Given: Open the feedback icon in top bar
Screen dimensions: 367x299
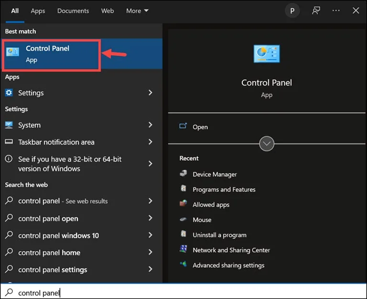Looking at the screenshot, I should pyautogui.click(x=316, y=11).
